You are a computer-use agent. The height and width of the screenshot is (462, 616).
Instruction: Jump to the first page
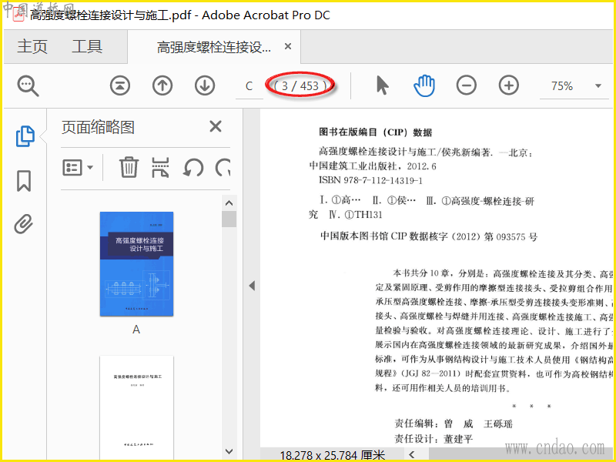[120, 85]
